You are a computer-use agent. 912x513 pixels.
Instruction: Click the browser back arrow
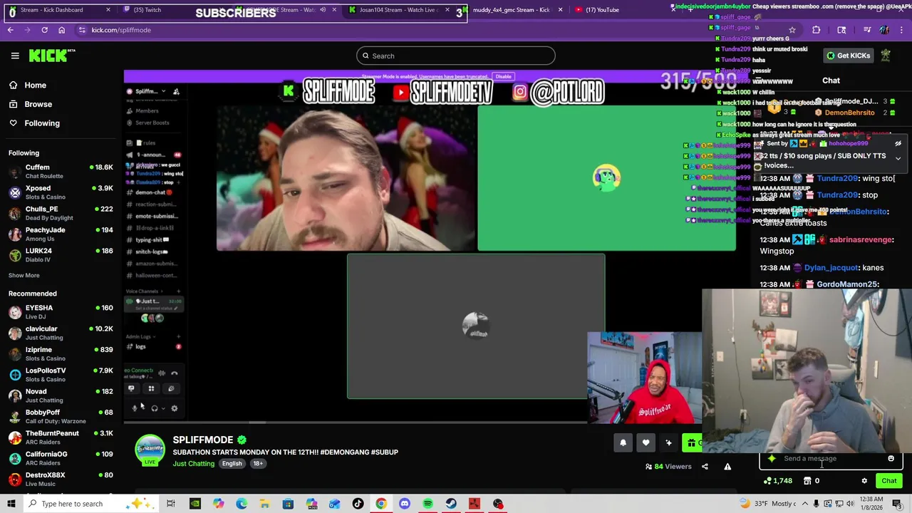pyautogui.click(x=10, y=30)
